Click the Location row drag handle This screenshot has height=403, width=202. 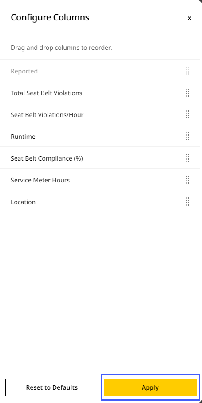(x=187, y=202)
